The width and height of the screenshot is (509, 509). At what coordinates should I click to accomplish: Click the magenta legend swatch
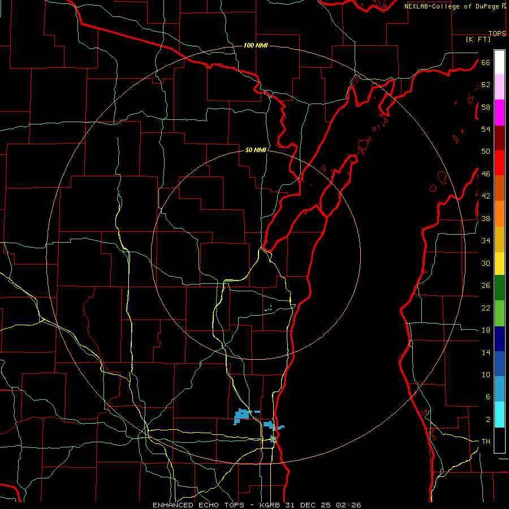click(x=499, y=113)
